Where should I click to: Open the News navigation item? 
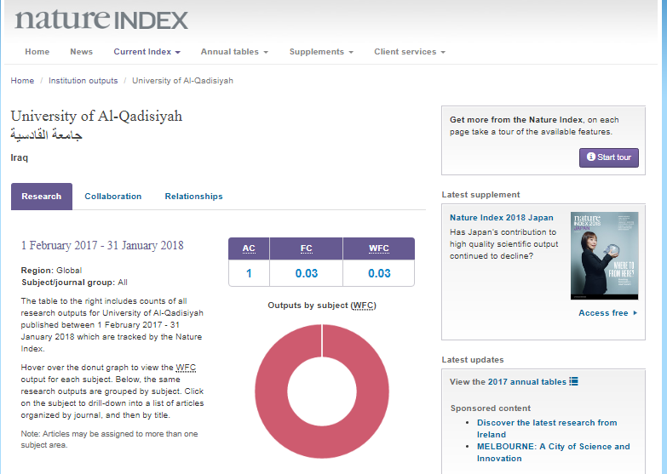(x=81, y=52)
